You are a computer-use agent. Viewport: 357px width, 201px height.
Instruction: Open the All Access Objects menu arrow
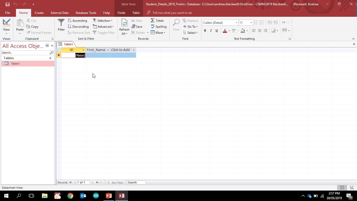(x=47, y=46)
